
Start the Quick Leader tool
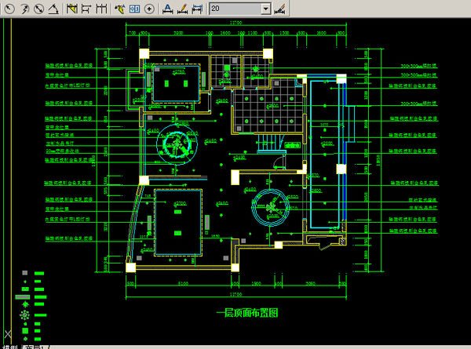pyautogui.click(x=119, y=9)
